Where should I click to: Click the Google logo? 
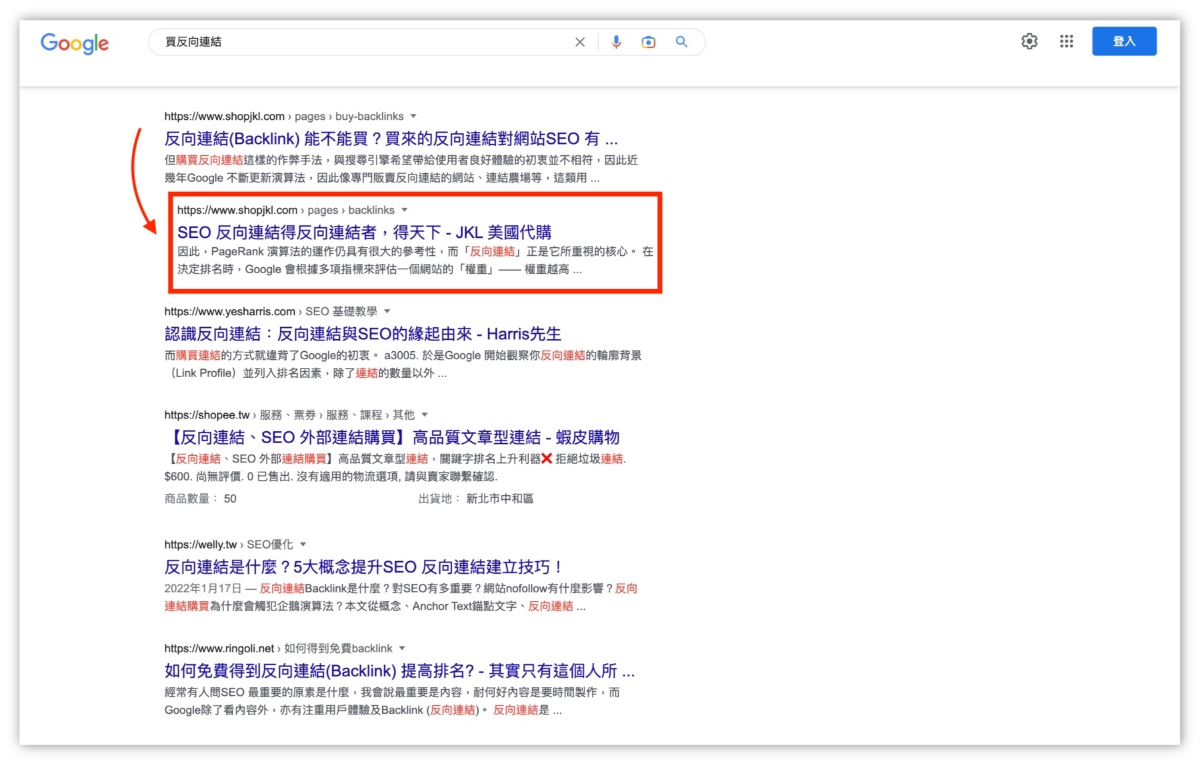click(75, 43)
